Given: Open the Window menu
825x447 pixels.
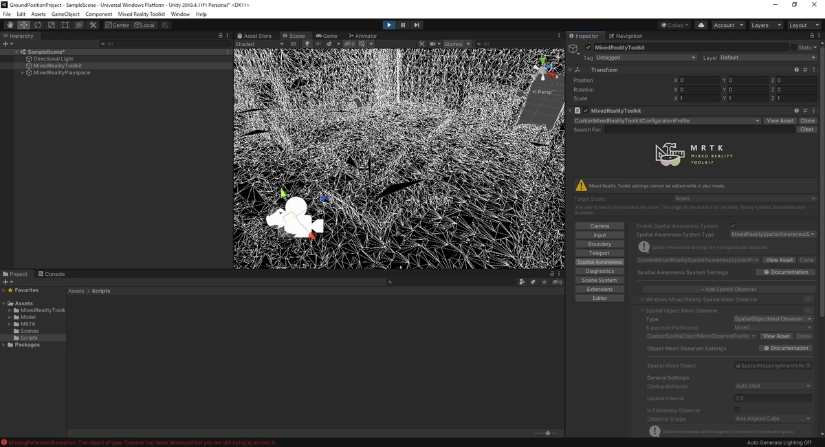Looking at the screenshot, I should click(180, 14).
